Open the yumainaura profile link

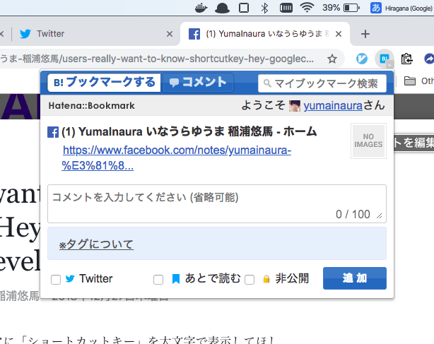pyautogui.click(x=333, y=106)
